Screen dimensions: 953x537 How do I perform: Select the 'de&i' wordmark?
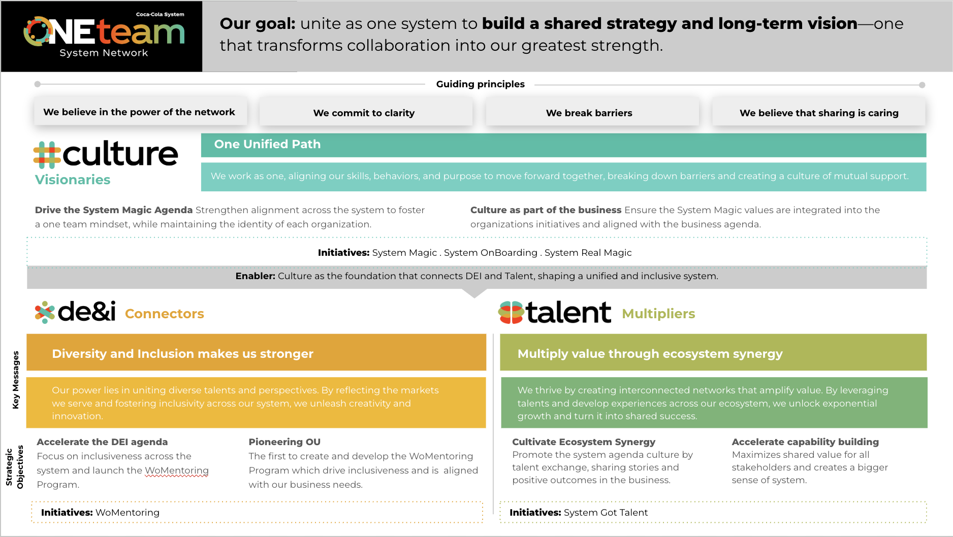point(87,312)
